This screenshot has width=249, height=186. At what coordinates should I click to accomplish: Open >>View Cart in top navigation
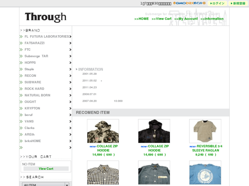coord(162,19)
